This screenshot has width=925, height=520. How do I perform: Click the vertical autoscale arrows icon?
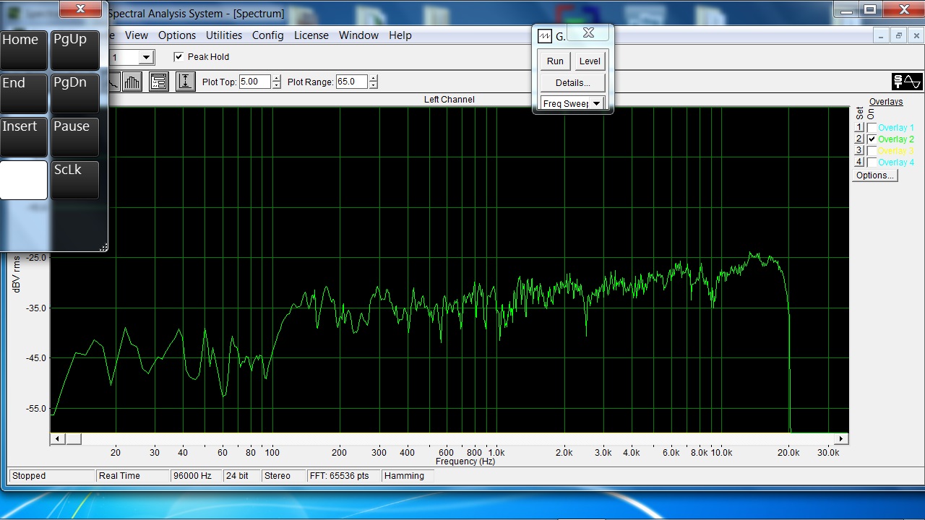185,82
